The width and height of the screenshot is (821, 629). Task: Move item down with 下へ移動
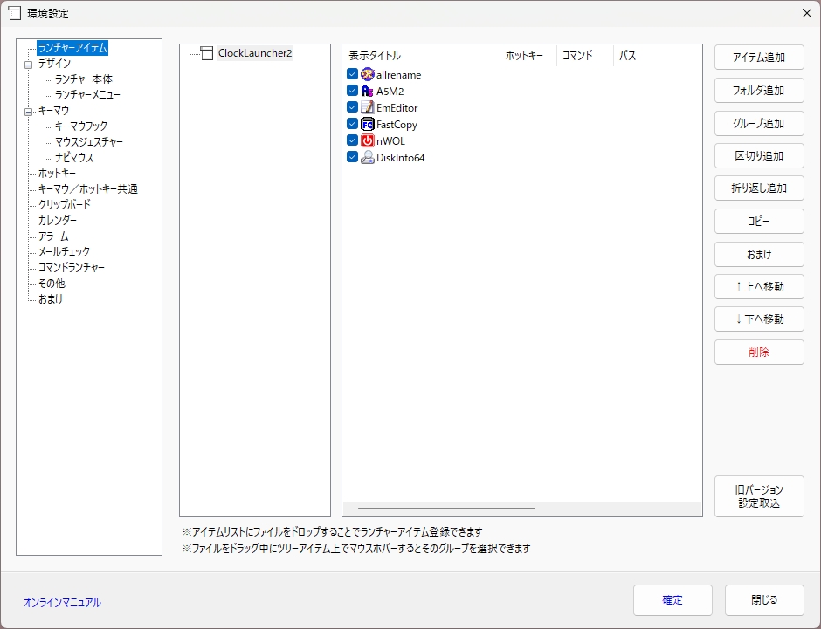click(759, 319)
